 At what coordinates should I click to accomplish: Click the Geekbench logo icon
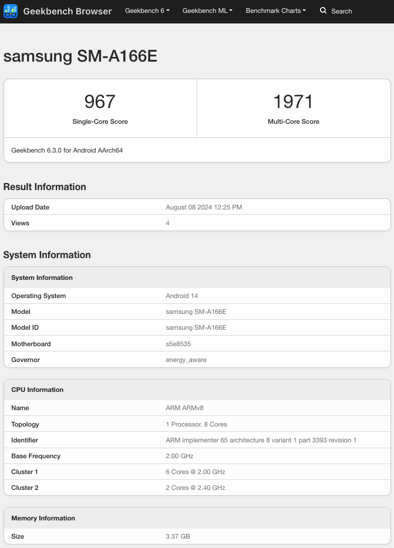[11, 11]
